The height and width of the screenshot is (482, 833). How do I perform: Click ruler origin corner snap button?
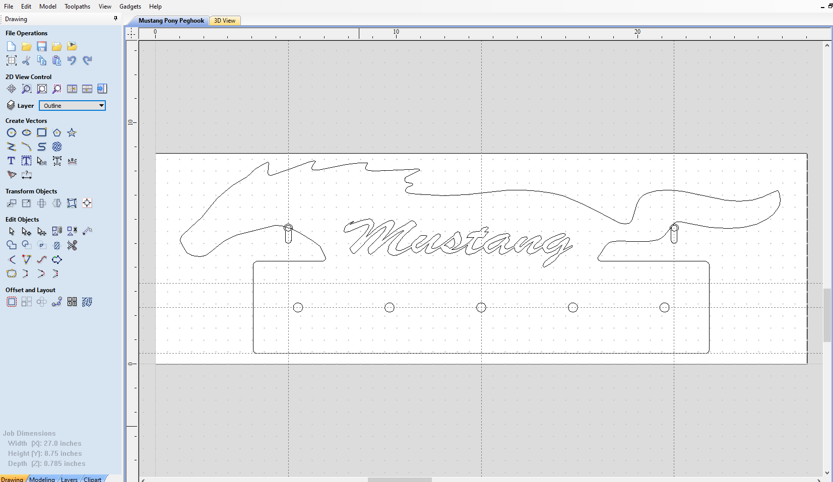click(132, 33)
